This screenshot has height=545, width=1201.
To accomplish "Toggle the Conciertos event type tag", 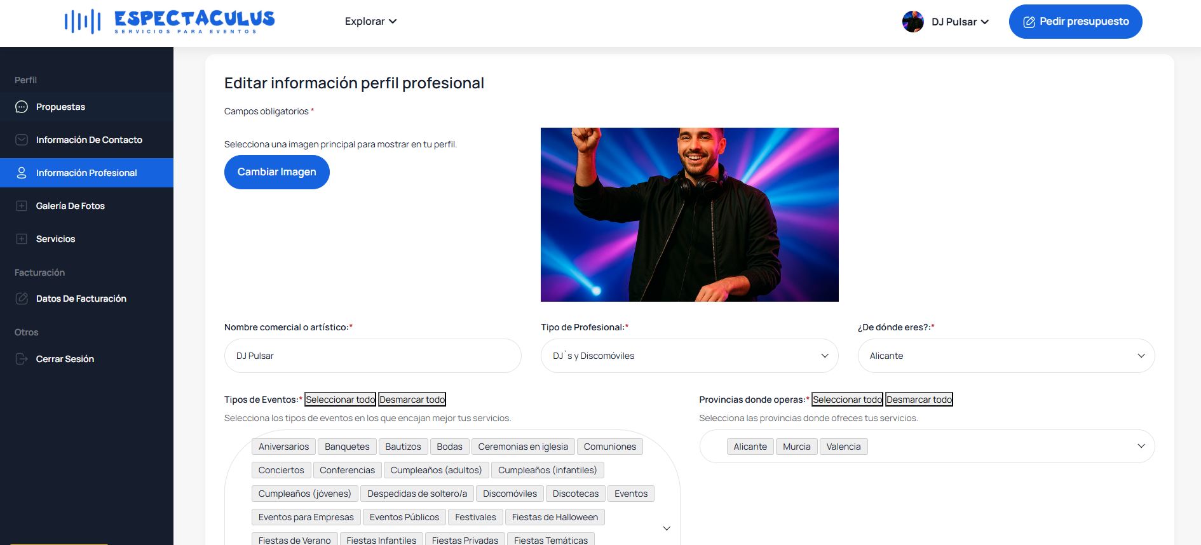I will coord(281,470).
